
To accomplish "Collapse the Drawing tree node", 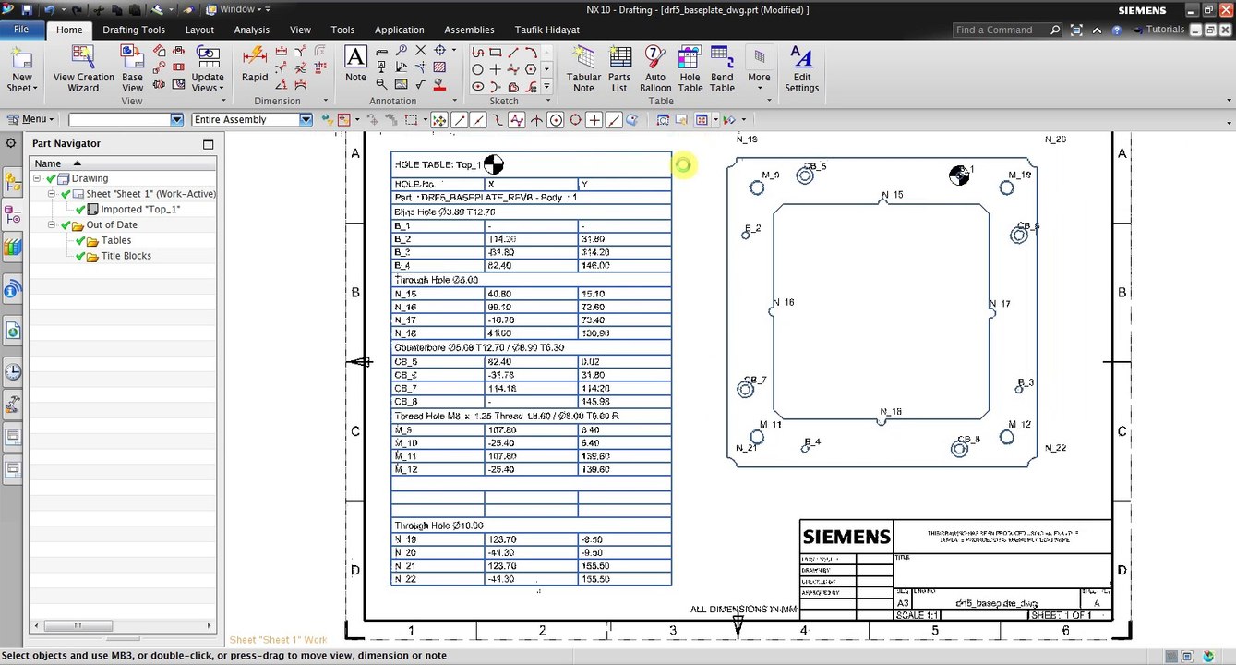I will (x=37, y=178).
